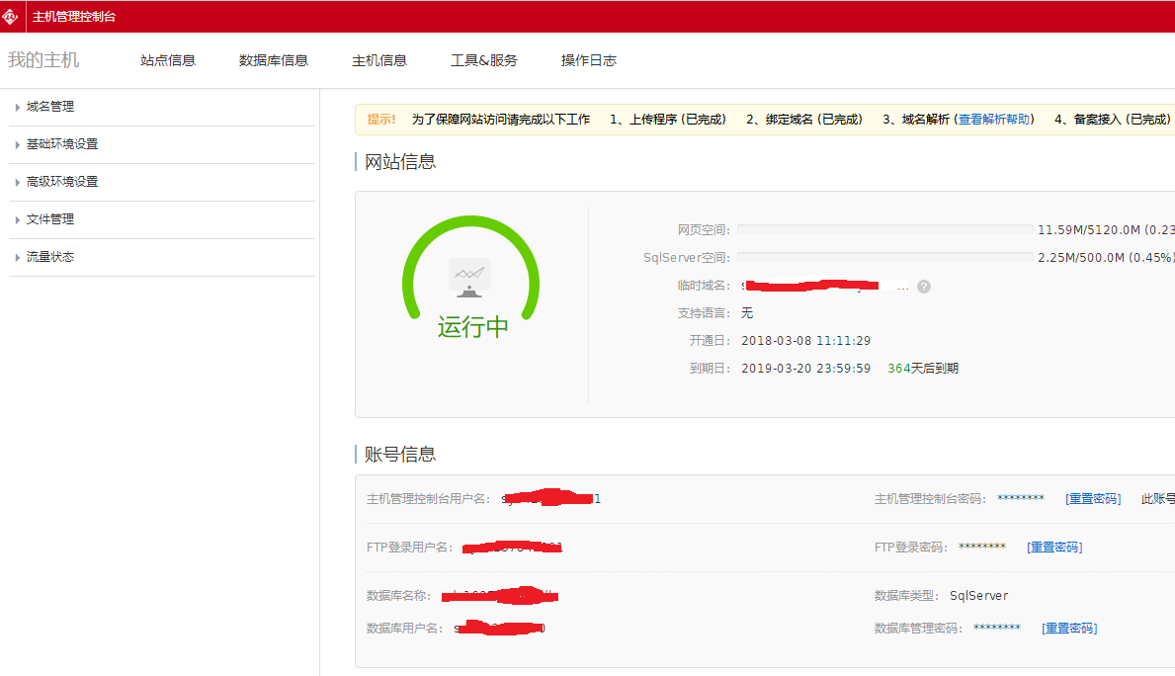Open the 站点信息 menu
The width and height of the screenshot is (1175, 676).
[168, 60]
